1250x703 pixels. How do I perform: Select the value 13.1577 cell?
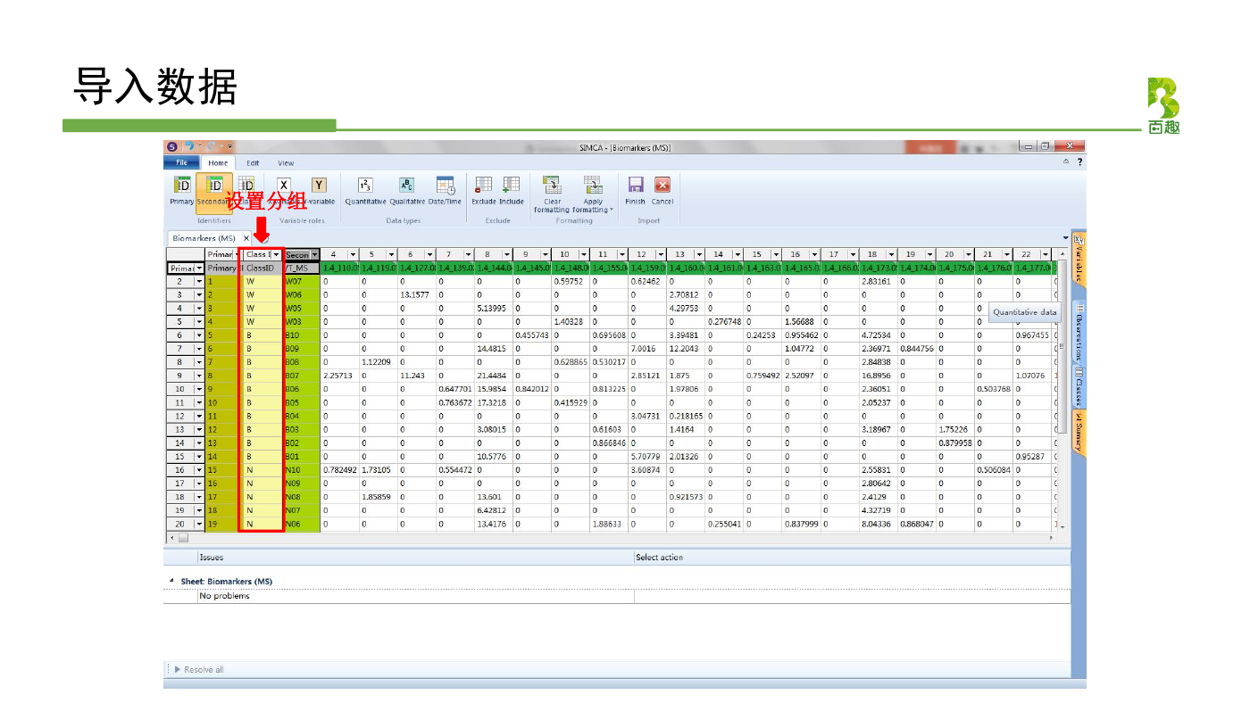[416, 294]
